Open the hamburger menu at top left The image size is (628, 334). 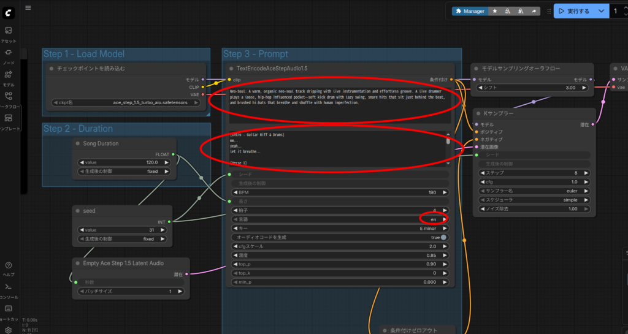tap(28, 8)
